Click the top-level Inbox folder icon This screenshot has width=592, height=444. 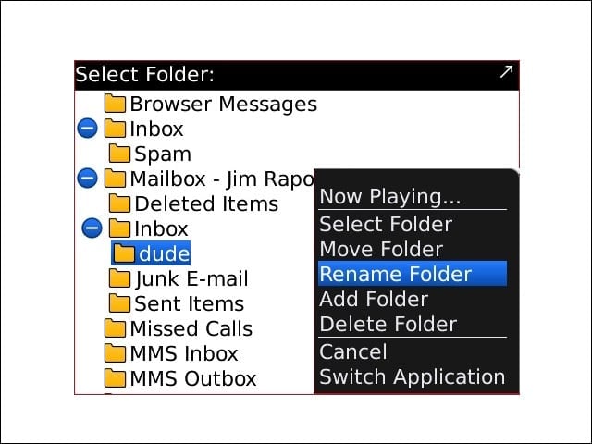pos(115,129)
